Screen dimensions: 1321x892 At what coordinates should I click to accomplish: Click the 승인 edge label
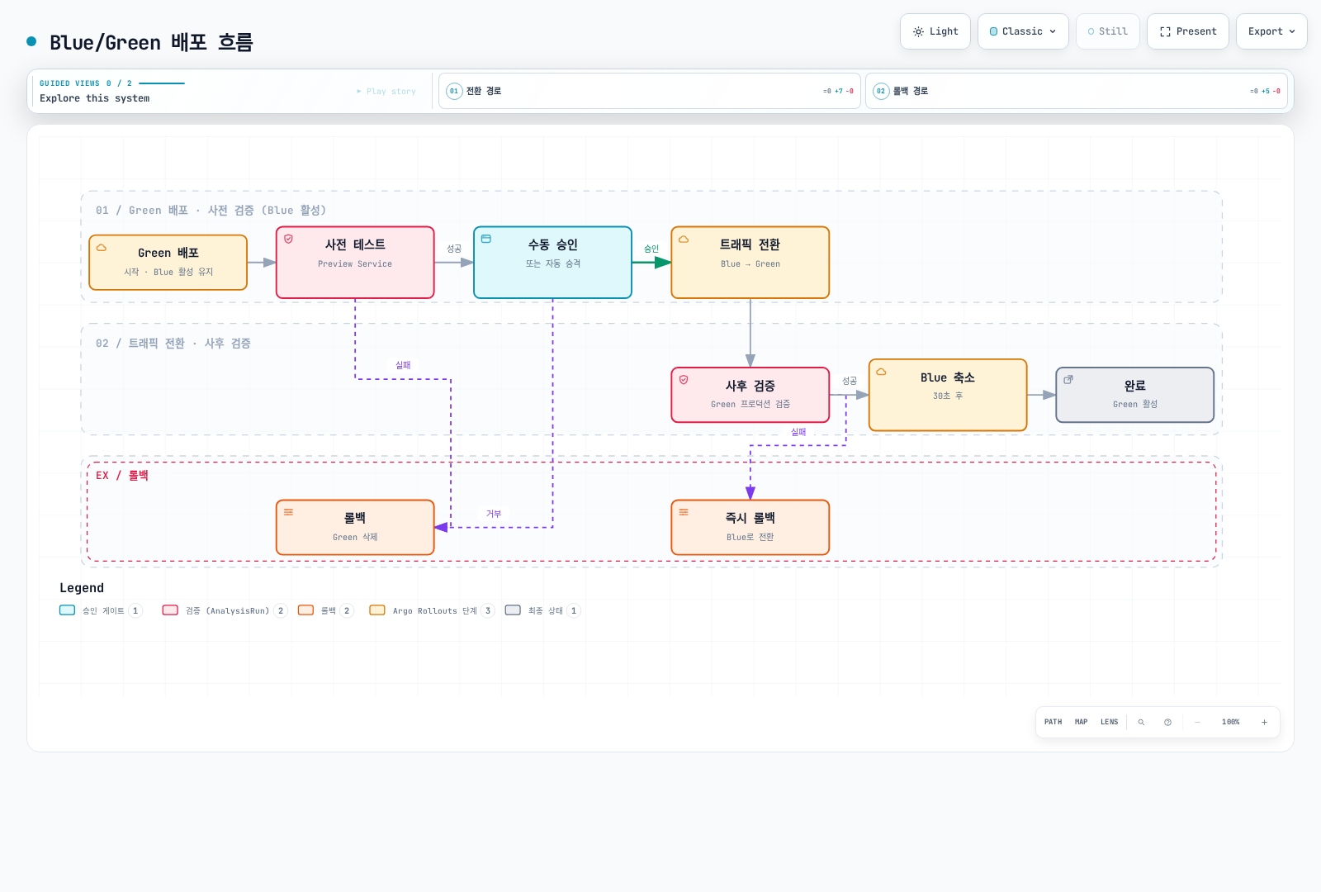(651, 249)
